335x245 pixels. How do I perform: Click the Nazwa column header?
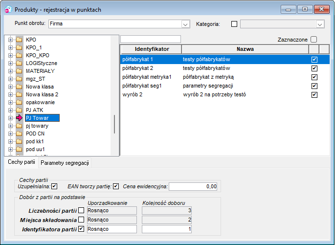point(245,49)
